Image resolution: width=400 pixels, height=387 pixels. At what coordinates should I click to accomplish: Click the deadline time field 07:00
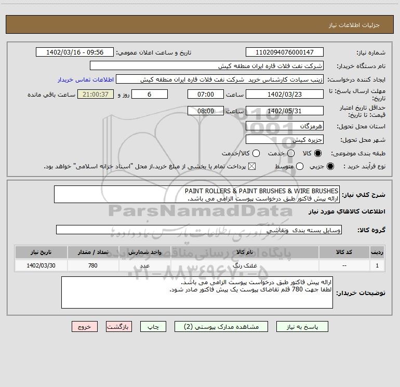tap(206, 95)
